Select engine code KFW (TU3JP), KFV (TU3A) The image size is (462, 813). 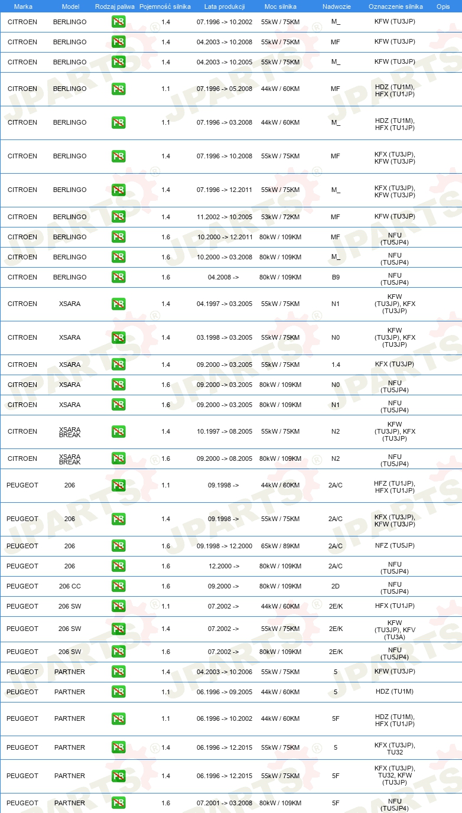(395, 630)
